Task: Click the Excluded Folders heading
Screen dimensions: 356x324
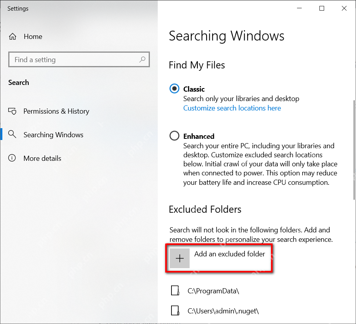Action: [x=205, y=209]
